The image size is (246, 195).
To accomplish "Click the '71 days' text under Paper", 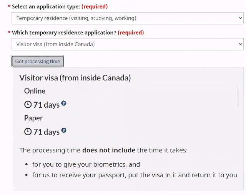I will point(46,132).
